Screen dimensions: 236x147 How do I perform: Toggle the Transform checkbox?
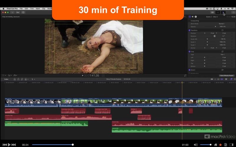point(189,30)
